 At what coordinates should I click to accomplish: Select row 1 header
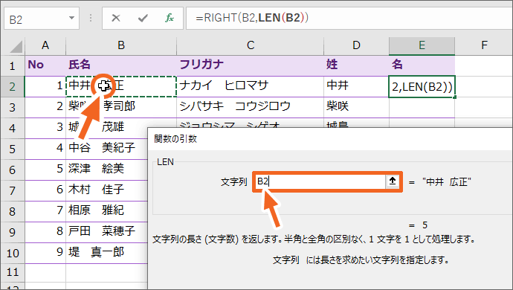13,65
